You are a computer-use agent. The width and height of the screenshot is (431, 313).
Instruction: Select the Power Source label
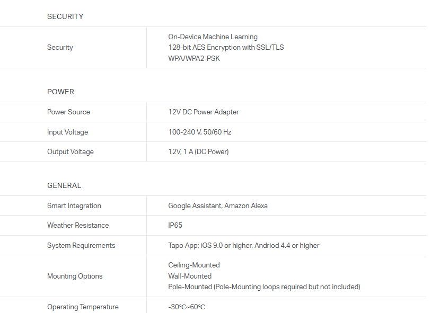pyautogui.click(x=68, y=112)
